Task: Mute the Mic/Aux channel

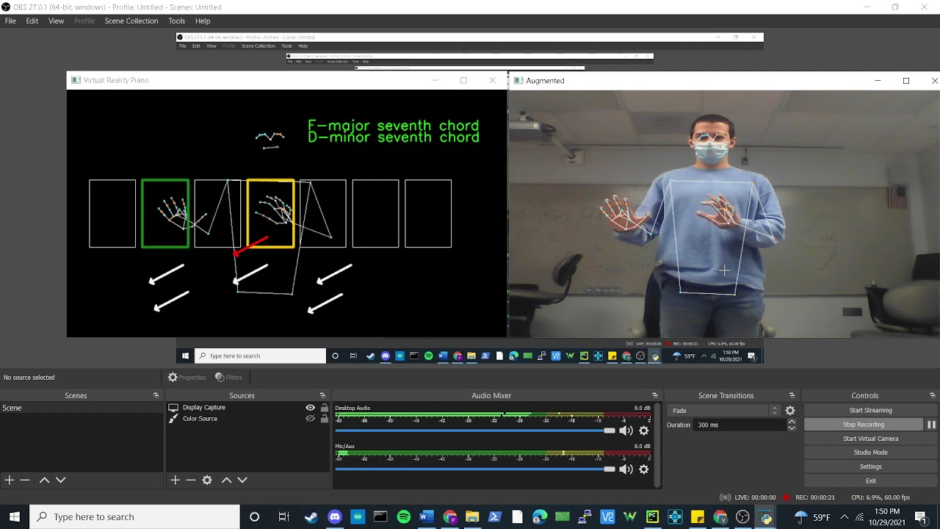Action: click(626, 469)
